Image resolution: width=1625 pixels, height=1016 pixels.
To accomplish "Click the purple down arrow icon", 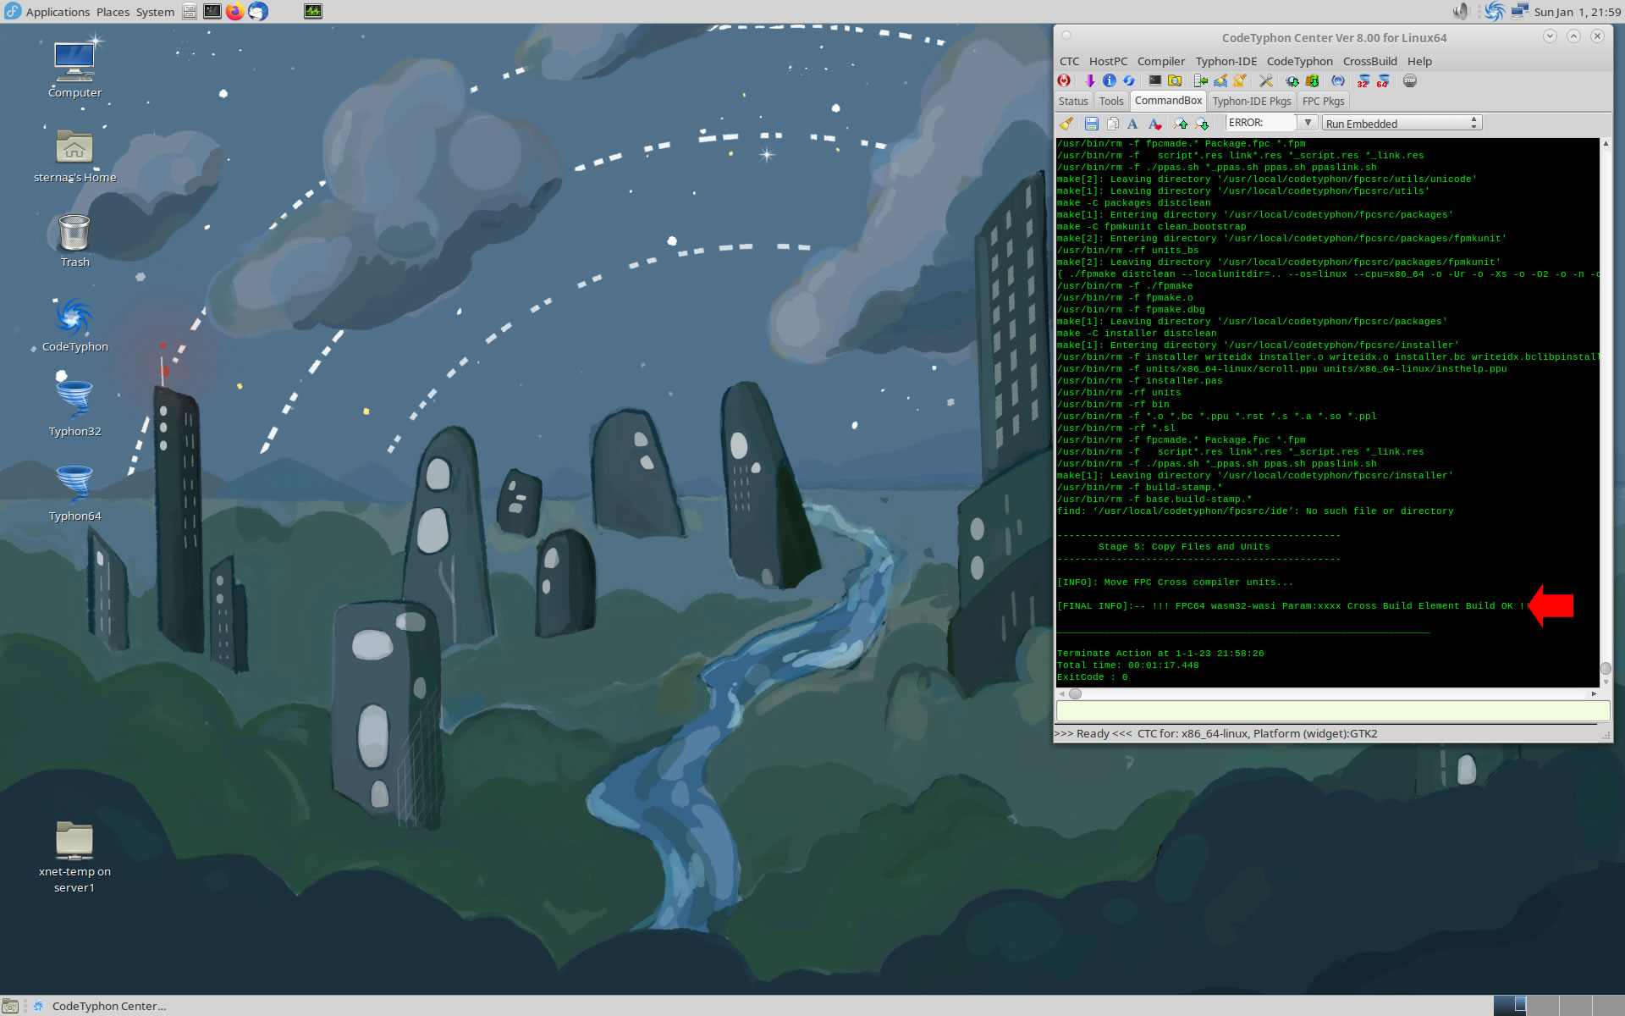I will pyautogui.click(x=1089, y=80).
